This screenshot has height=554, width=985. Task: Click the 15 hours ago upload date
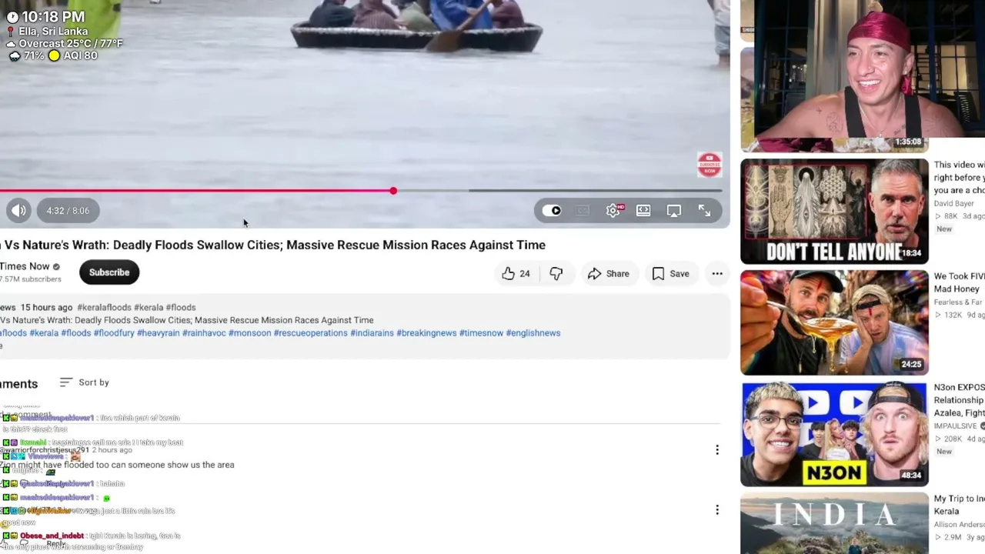pyautogui.click(x=46, y=307)
